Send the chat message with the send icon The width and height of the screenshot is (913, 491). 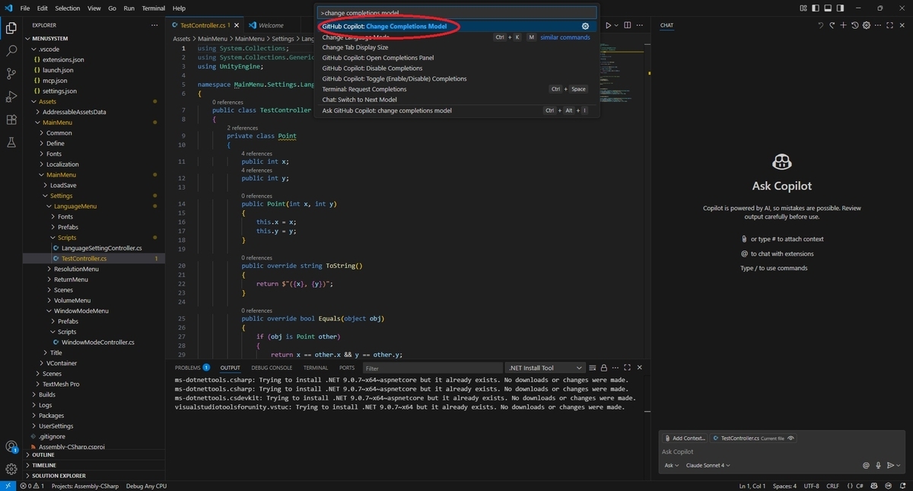(x=889, y=465)
